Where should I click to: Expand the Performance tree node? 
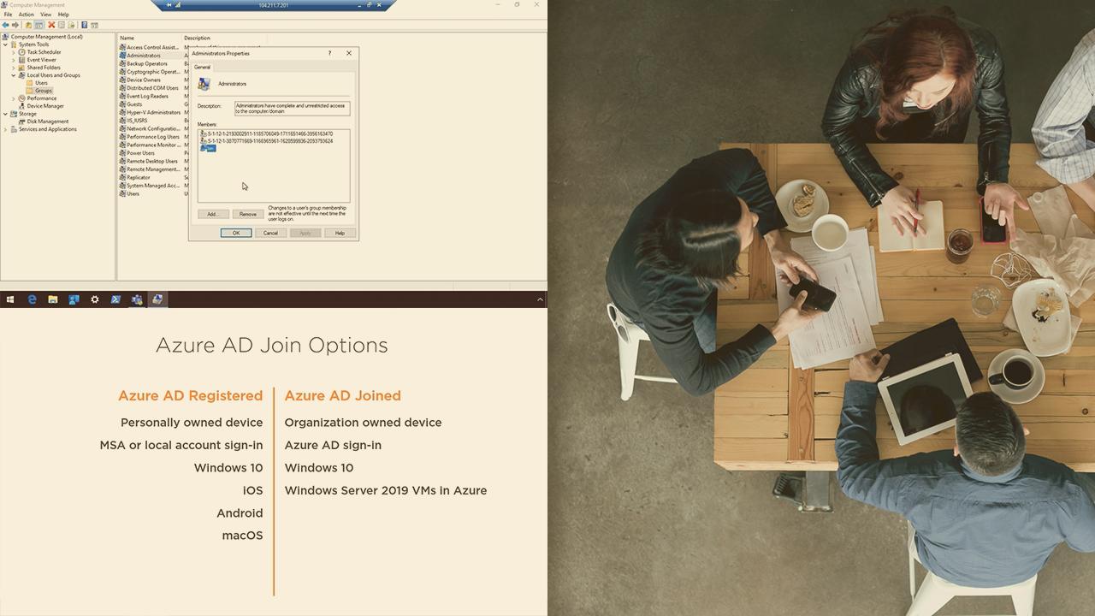click(14, 98)
